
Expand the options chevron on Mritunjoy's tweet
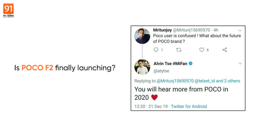pyautogui.click(x=240, y=31)
